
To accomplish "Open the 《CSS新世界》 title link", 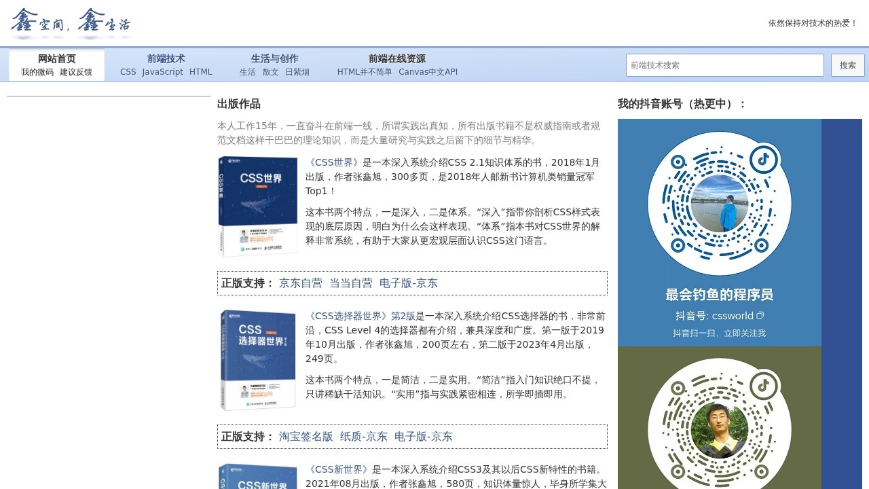I will tap(338, 469).
